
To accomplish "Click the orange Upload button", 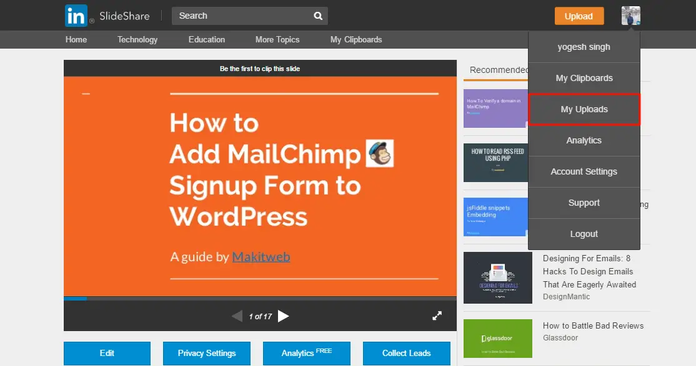I will 579,16.
